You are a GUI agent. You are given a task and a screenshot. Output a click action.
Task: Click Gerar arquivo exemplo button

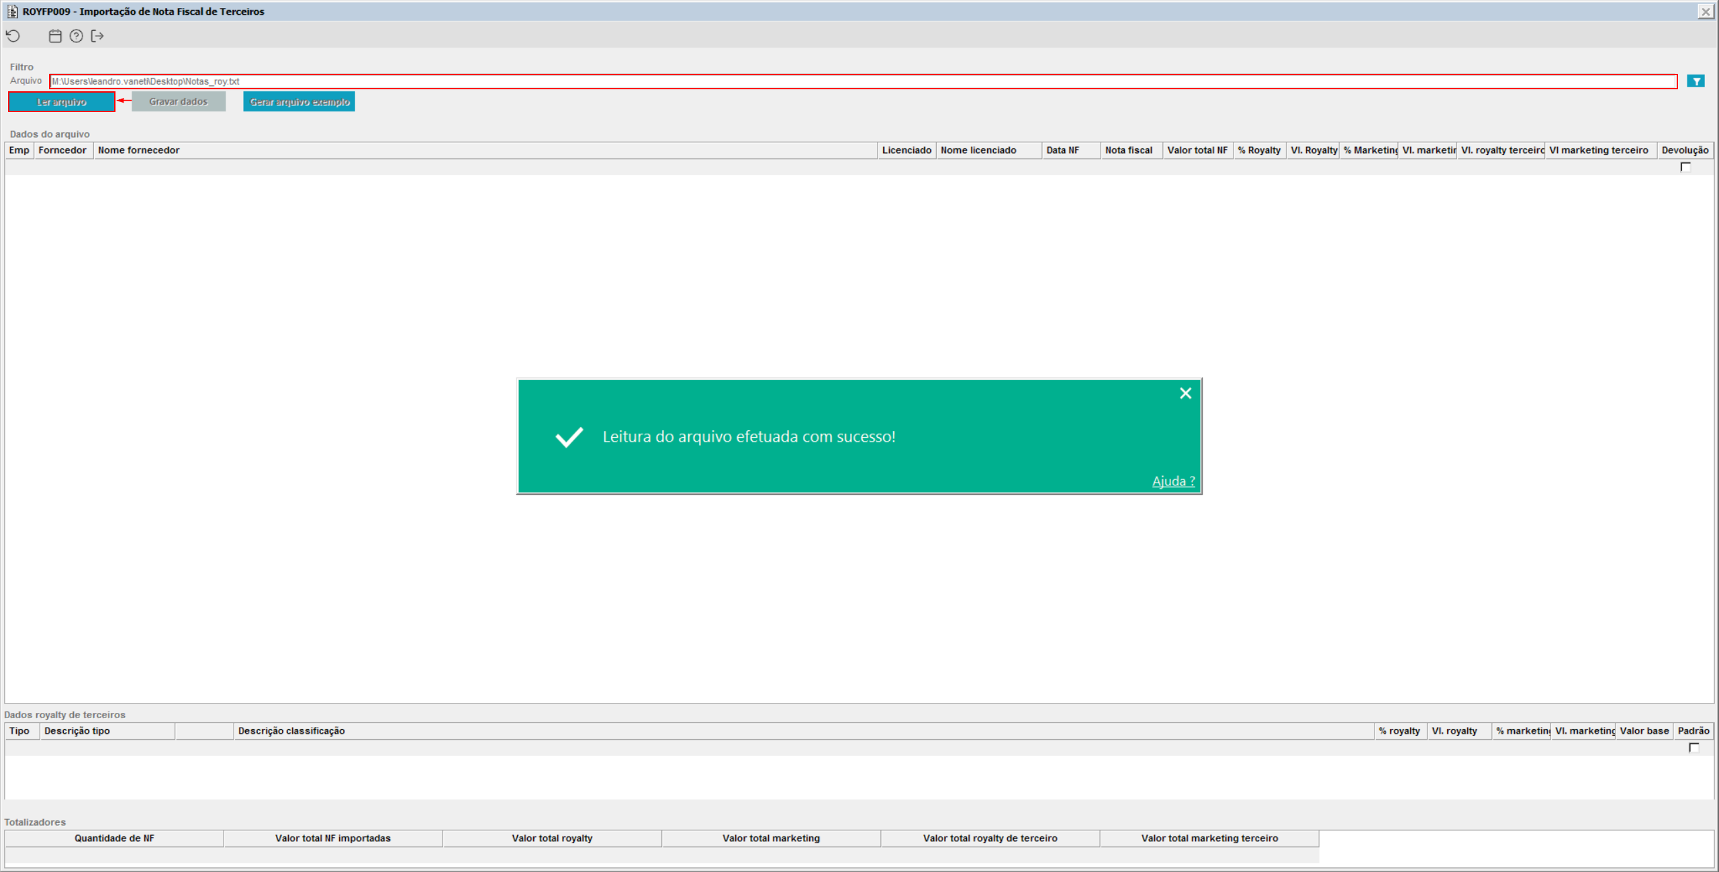pos(299,102)
